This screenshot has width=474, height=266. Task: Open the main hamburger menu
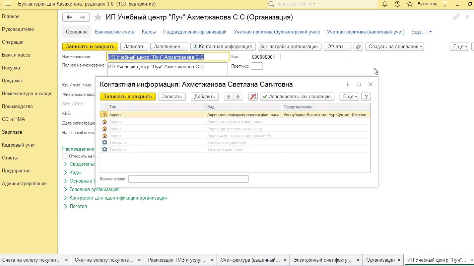click(8, 4)
